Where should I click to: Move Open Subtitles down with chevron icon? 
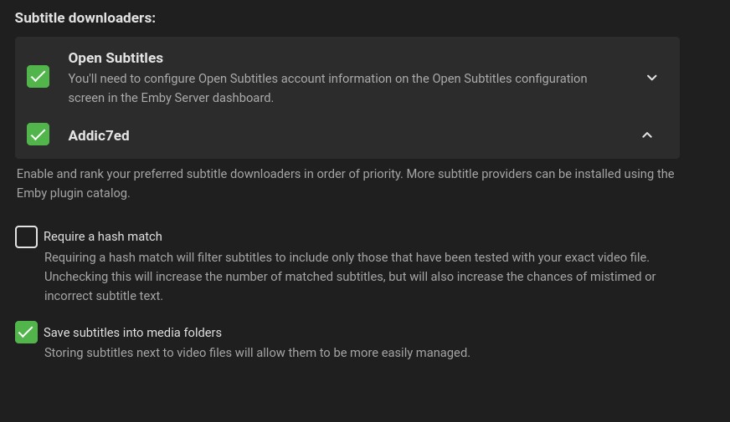652,78
